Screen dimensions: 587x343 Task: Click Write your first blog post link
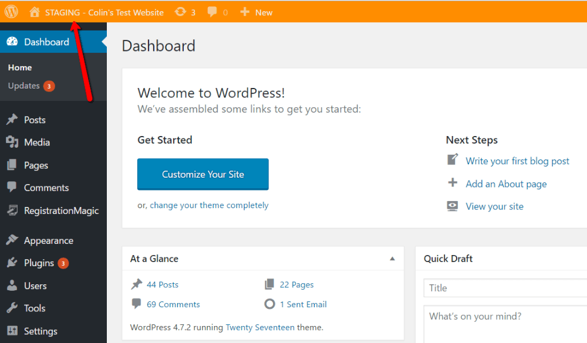(517, 161)
